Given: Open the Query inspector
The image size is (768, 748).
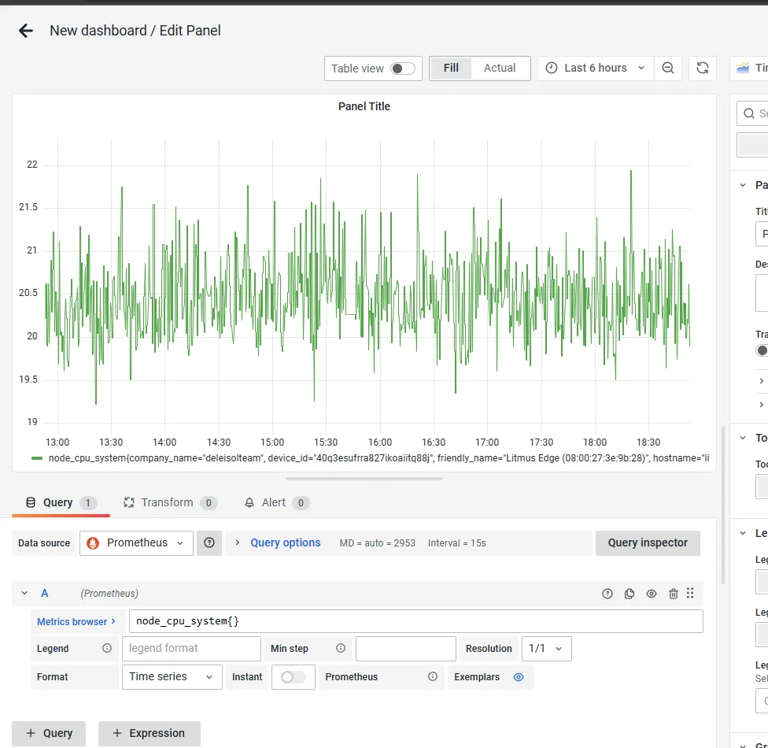Looking at the screenshot, I should coord(648,543).
